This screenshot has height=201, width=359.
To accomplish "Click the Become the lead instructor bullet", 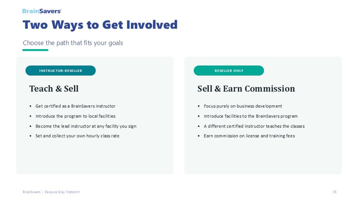I will point(86,126).
